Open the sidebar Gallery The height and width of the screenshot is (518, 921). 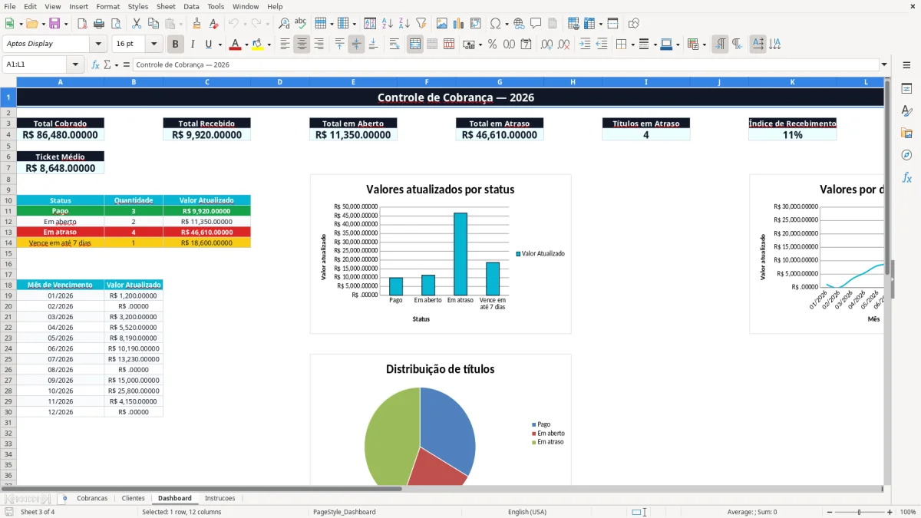(906, 133)
